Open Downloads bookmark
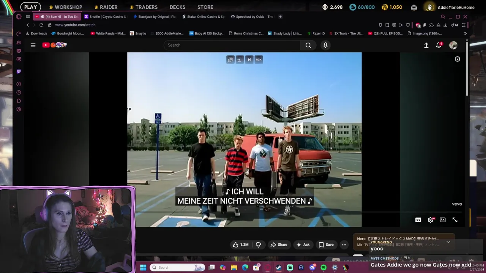This screenshot has height=273, width=486. pos(36,33)
